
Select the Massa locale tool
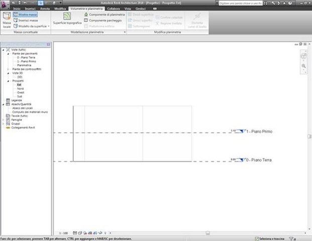tap(7, 20)
